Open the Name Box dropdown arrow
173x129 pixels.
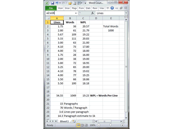pos(76,13)
